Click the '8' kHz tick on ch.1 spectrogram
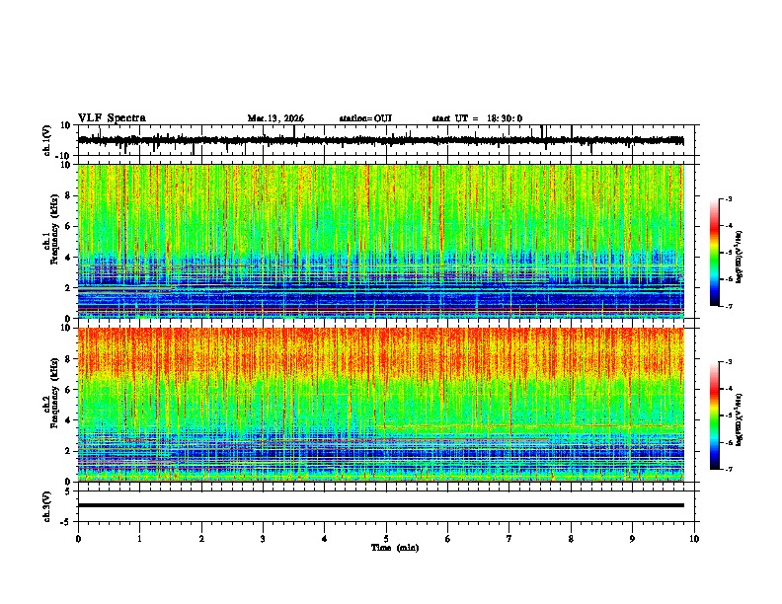Image resolution: width=782 pixels, height=604 pixels. tap(68, 195)
